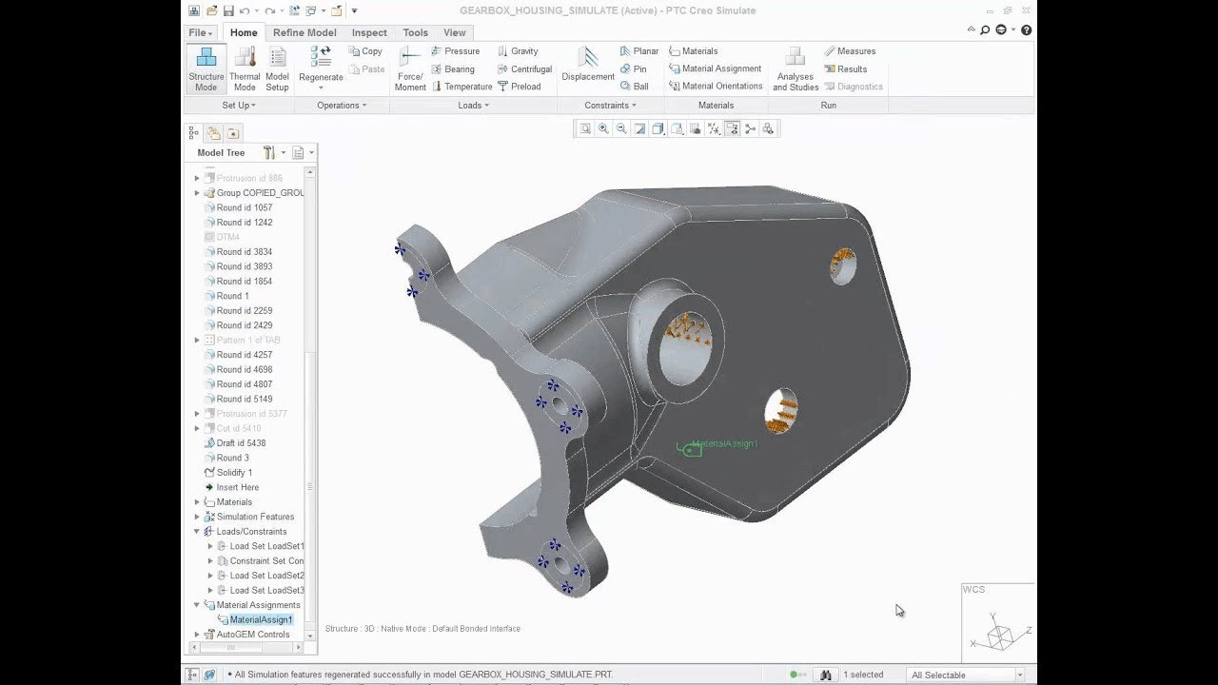Viewport: 1218px width, 685px height.
Task: Select MaterialAssign1 in the model tree
Action: (x=261, y=620)
